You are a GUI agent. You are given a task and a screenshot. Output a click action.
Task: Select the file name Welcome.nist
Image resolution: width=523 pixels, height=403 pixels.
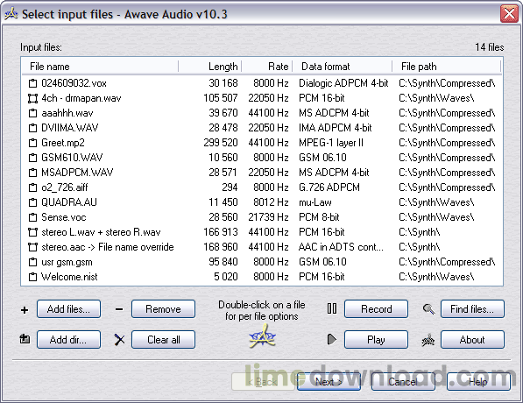tap(69, 277)
